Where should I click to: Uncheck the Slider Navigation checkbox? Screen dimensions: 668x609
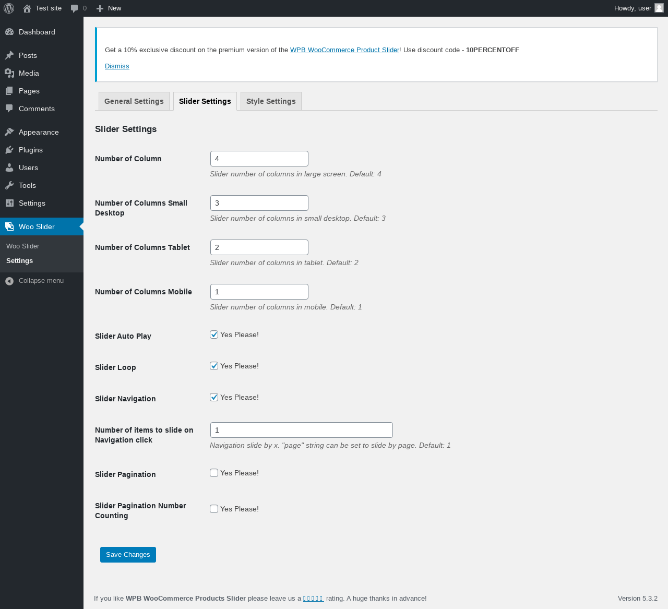pos(214,397)
